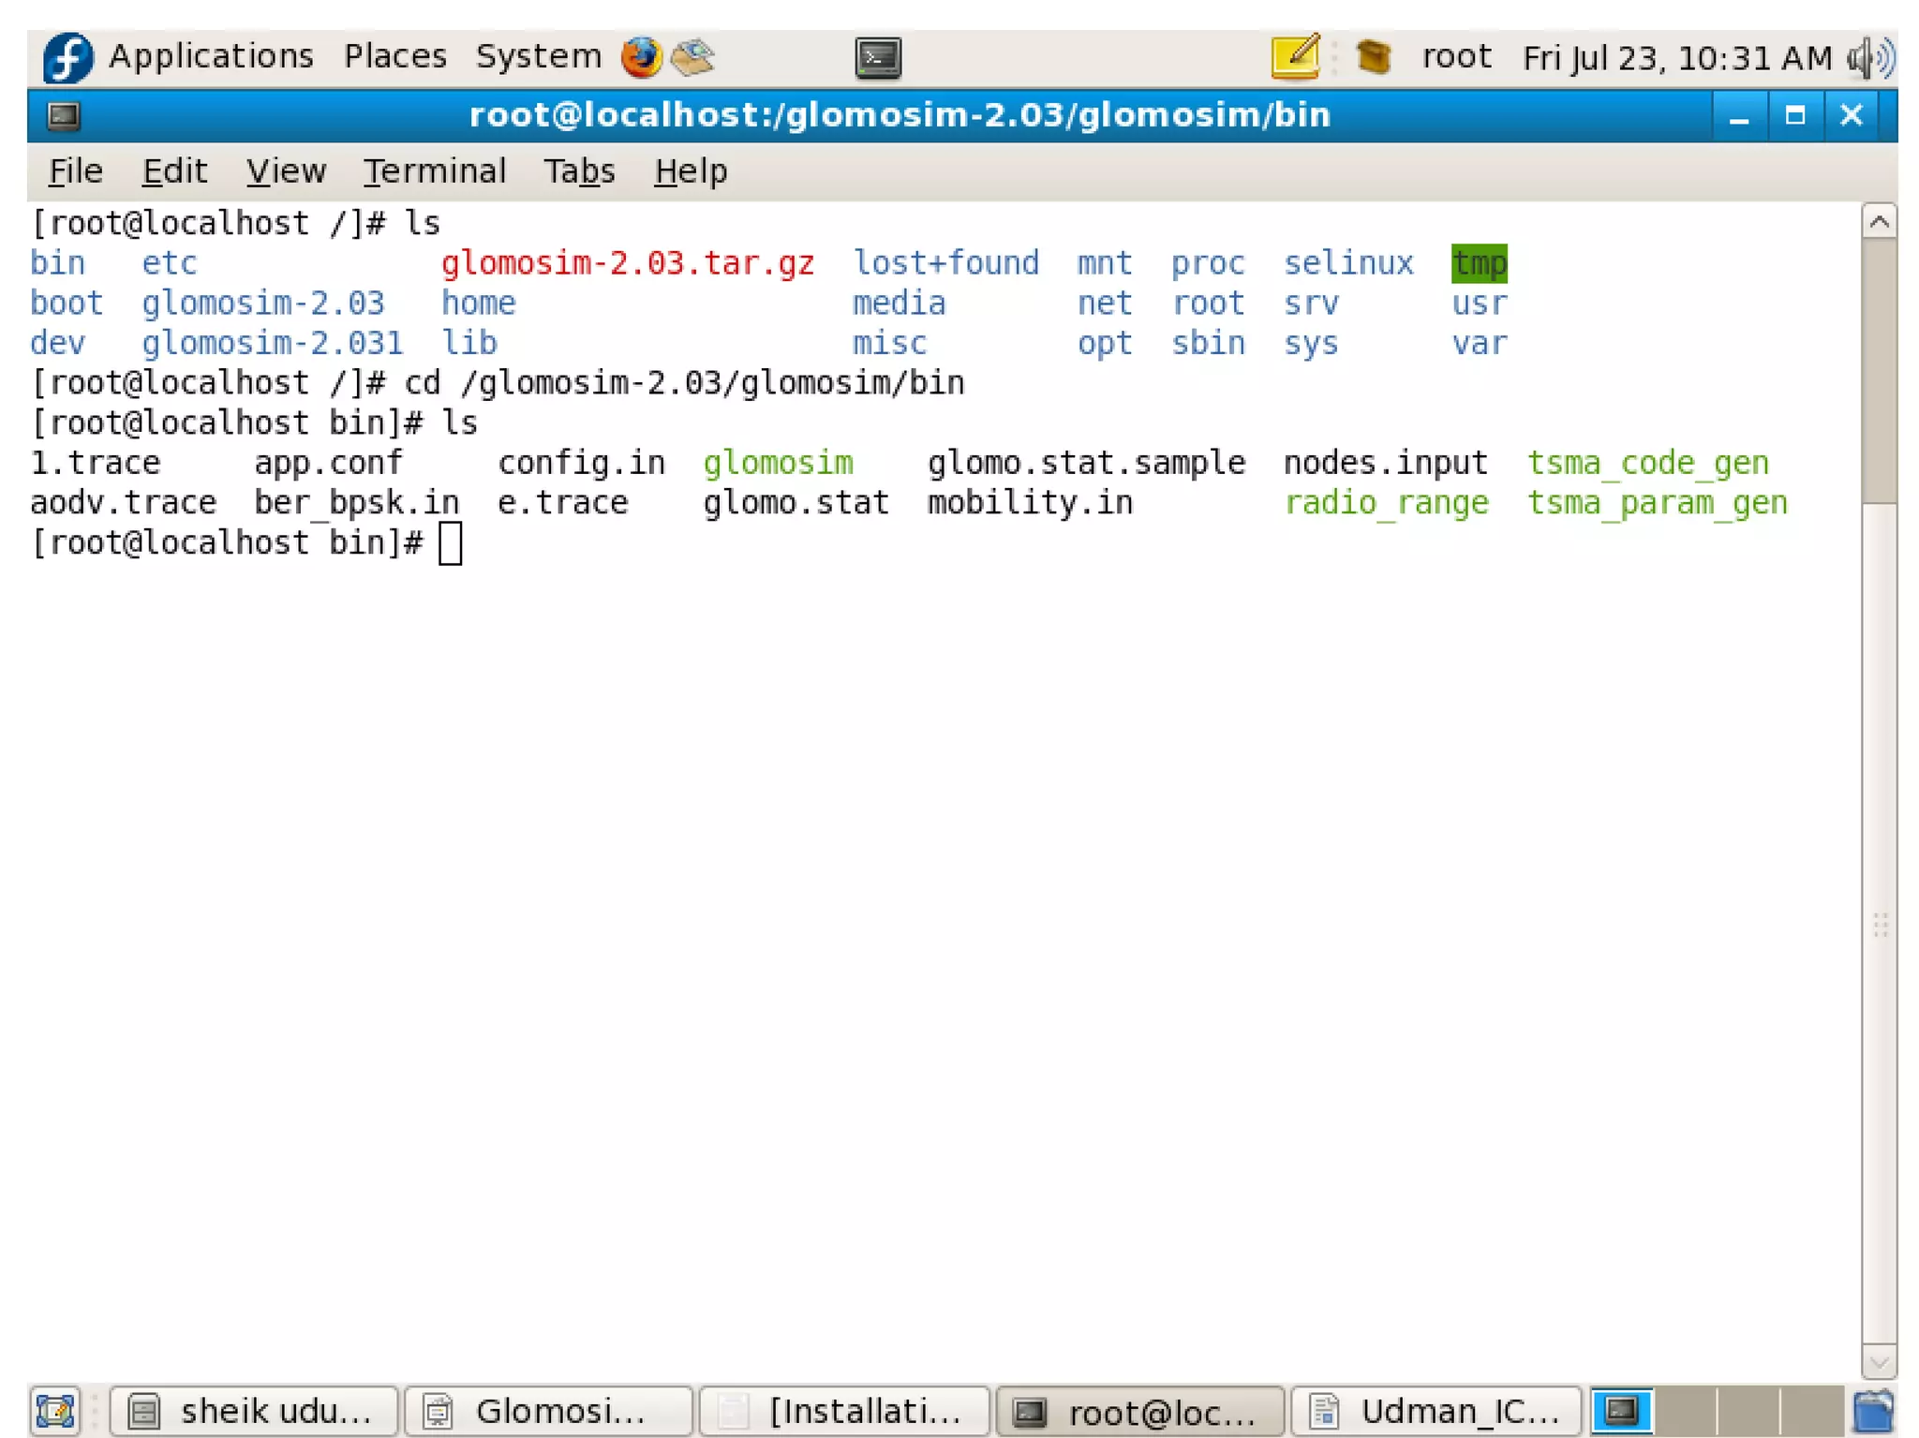Open the terminal window menu icon
The width and height of the screenshot is (1919, 1438).
pyautogui.click(x=64, y=116)
